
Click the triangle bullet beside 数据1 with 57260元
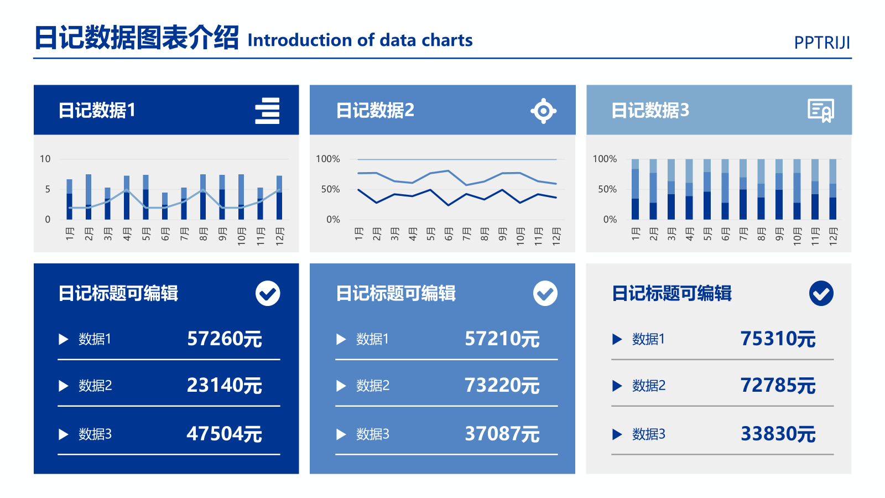[64, 339]
